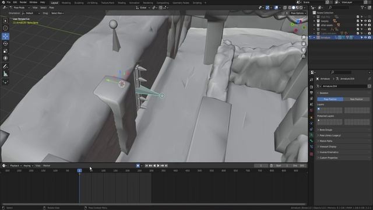Switch to the Sculpting workspace tab
This screenshot has width=373, height=210.
click(79, 3)
